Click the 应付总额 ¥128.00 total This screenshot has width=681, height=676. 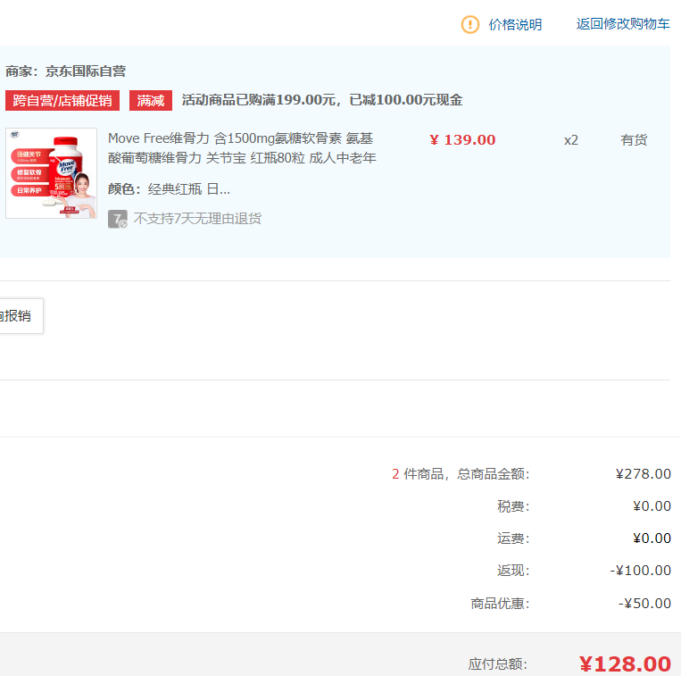click(x=626, y=663)
